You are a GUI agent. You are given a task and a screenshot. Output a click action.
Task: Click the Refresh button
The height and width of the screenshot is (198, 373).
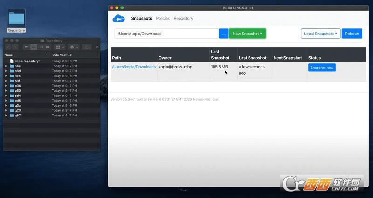352,34
